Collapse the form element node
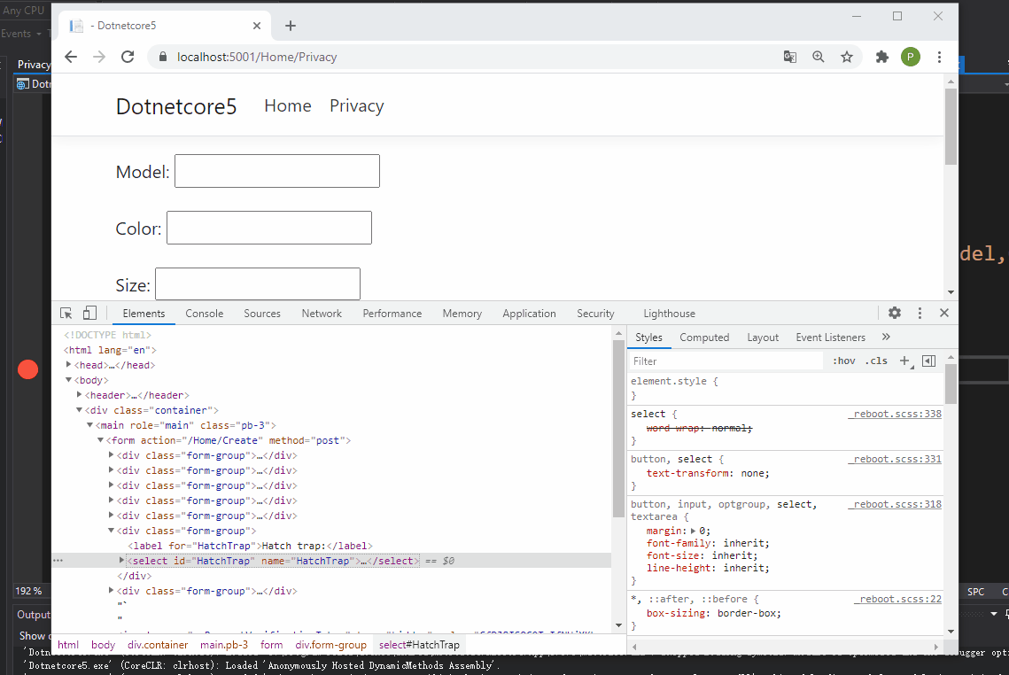The height and width of the screenshot is (675, 1009). 100,439
